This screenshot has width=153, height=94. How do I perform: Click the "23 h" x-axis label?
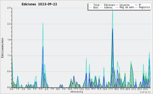click(x=145, y=89)
